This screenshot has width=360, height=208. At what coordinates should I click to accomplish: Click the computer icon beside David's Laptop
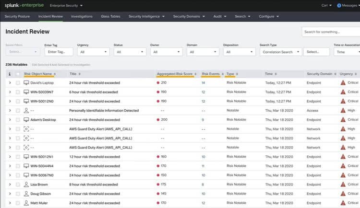point(26,83)
